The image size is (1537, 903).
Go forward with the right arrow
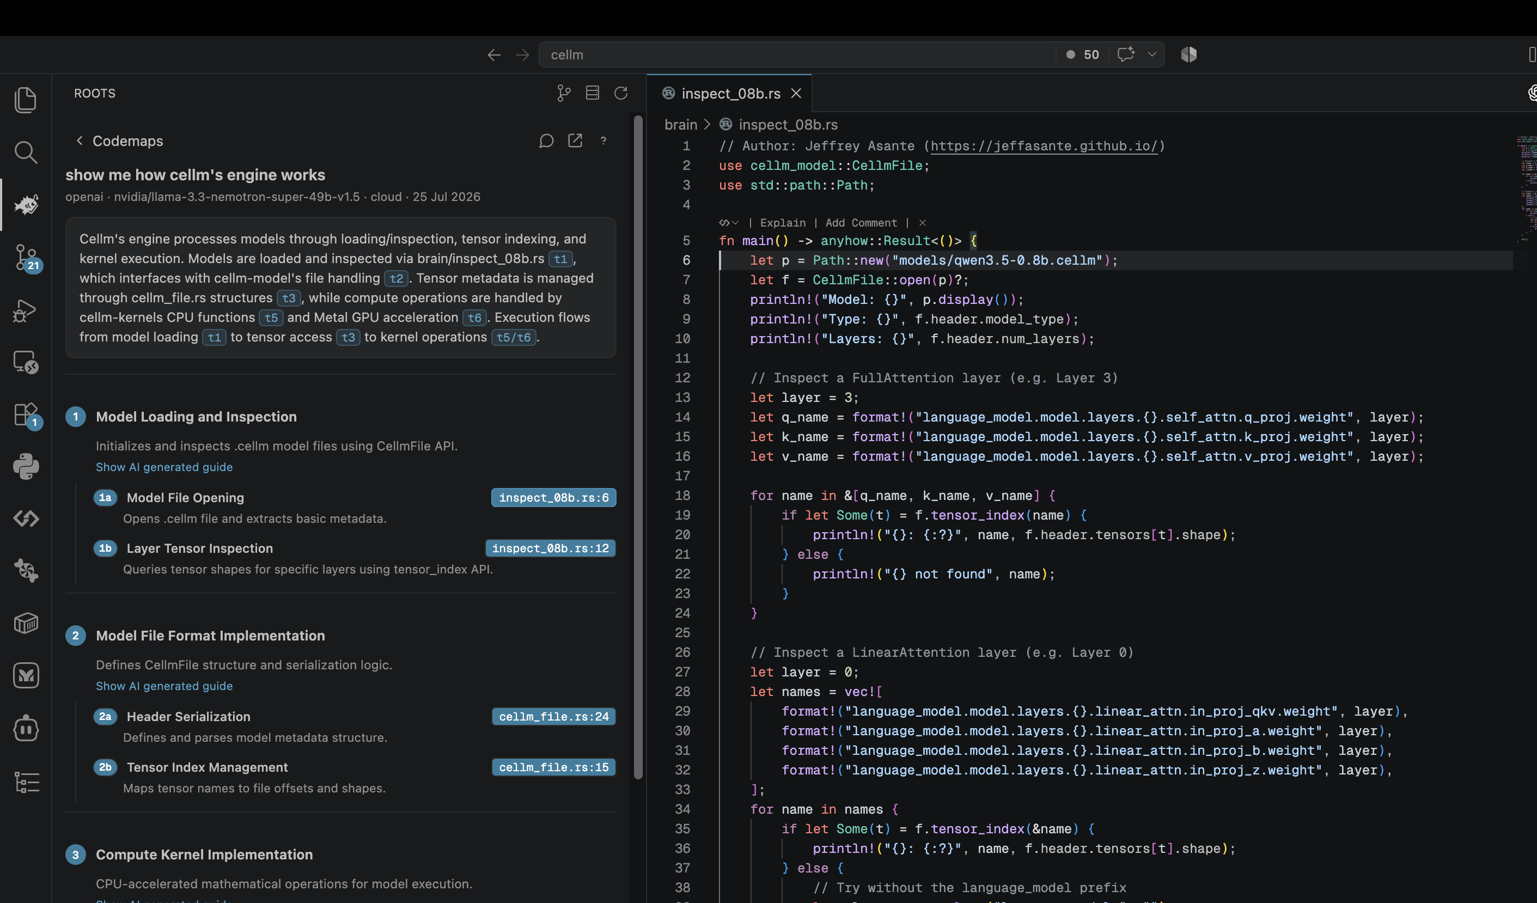(x=522, y=55)
